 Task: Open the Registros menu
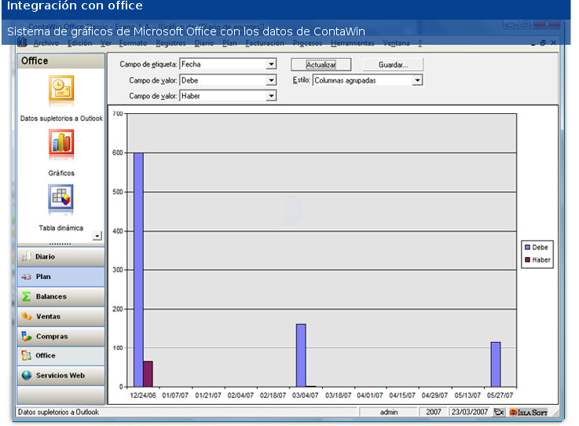coord(170,43)
